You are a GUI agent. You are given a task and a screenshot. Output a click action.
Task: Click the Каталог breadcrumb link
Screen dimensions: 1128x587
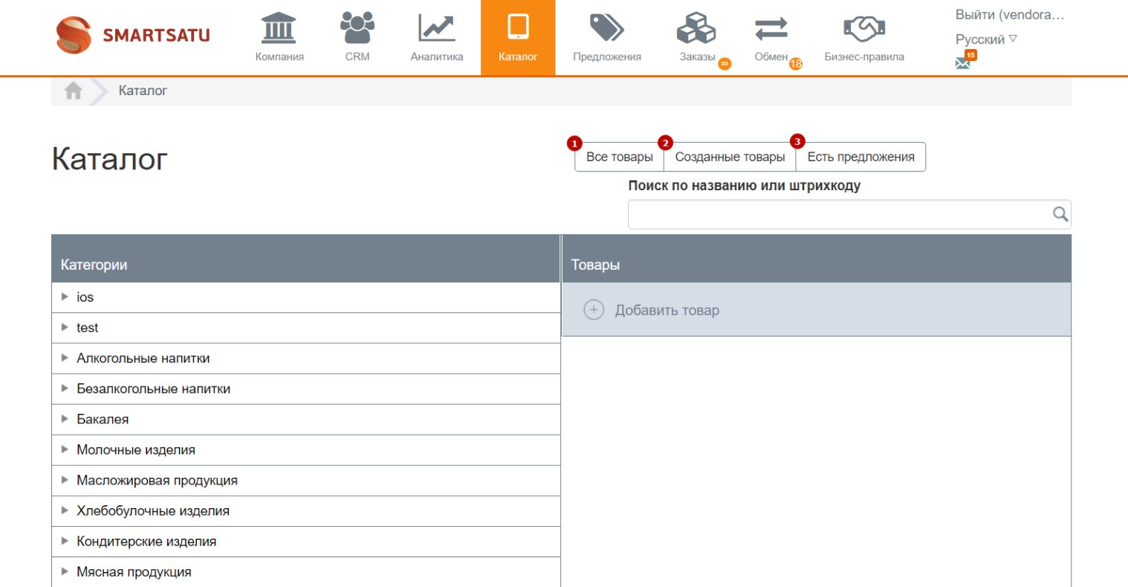[x=143, y=91]
